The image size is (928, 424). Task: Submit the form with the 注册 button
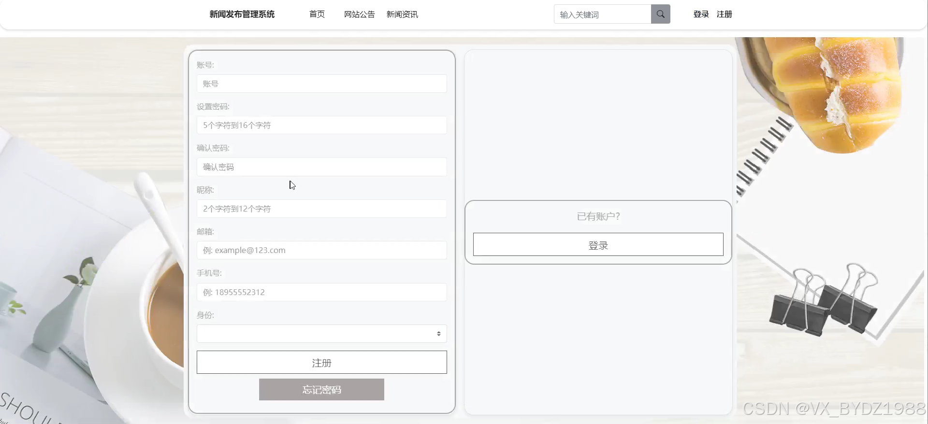(x=321, y=362)
